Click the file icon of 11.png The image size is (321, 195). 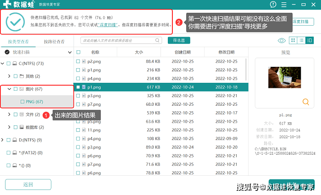84,130
